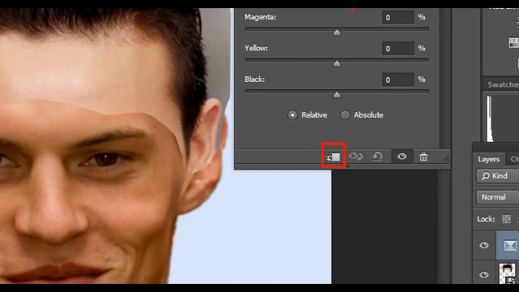Screen dimensions: 519x292
Task: Hide the face photo layer
Action: pyautogui.click(x=484, y=274)
